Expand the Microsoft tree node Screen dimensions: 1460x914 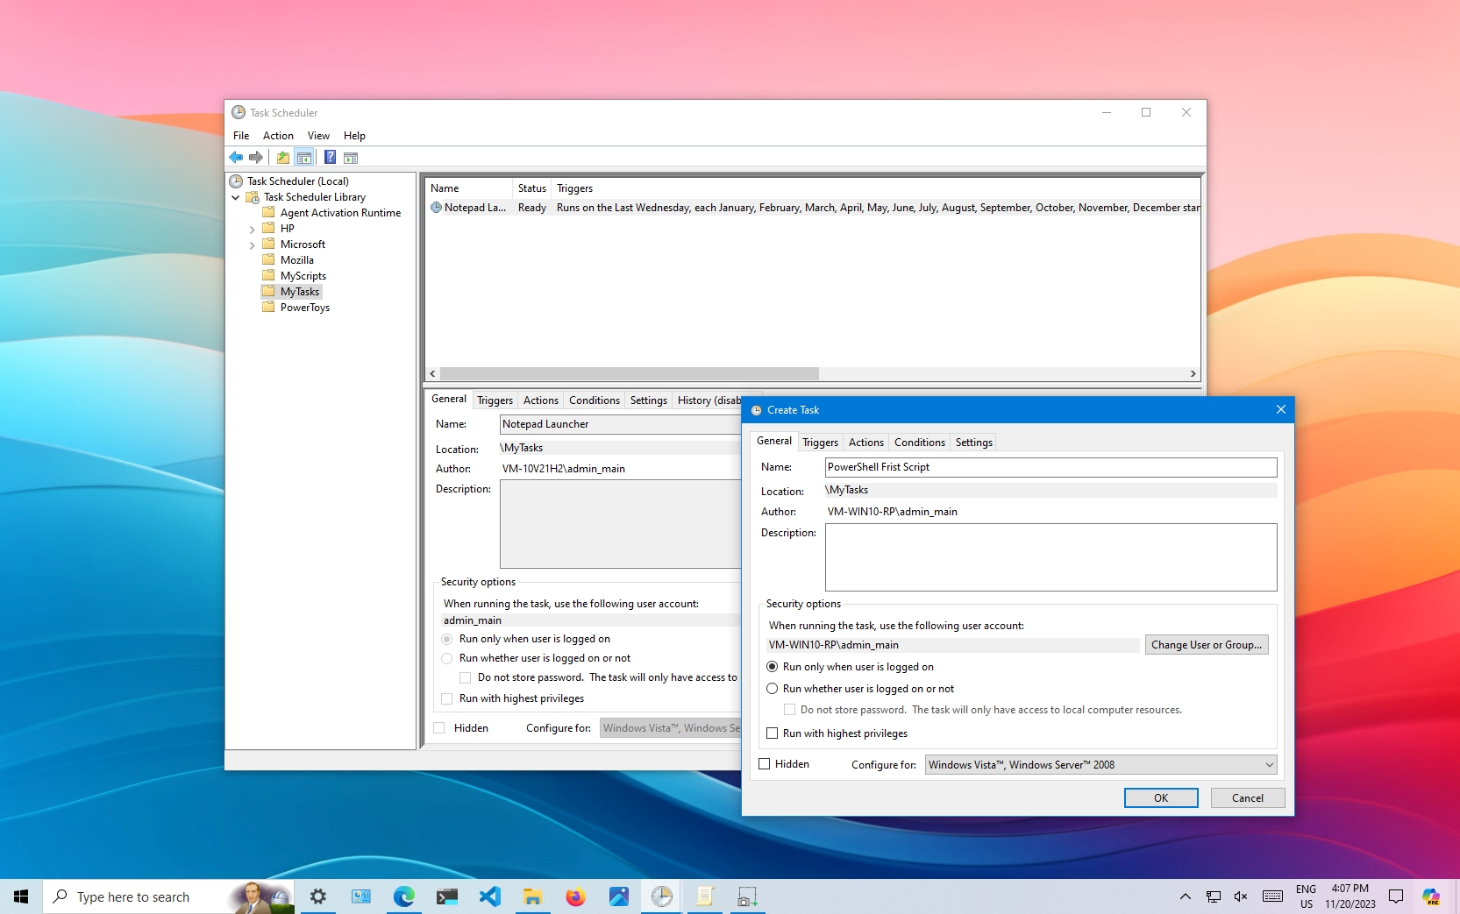point(253,244)
